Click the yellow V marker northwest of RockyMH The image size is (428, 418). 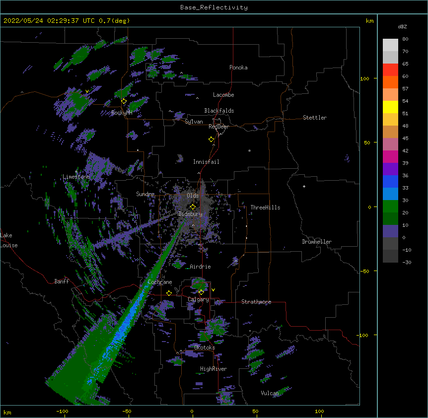(x=87, y=91)
